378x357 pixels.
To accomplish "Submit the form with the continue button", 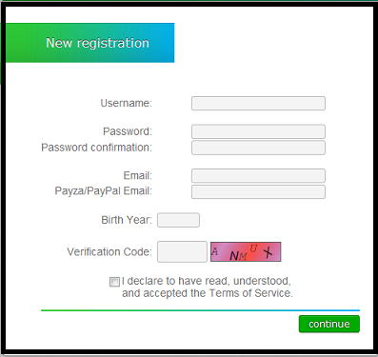I will tap(329, 324).
